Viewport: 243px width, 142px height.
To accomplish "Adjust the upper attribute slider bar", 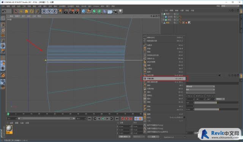I will pyautogui.click(x=216, y=102).
